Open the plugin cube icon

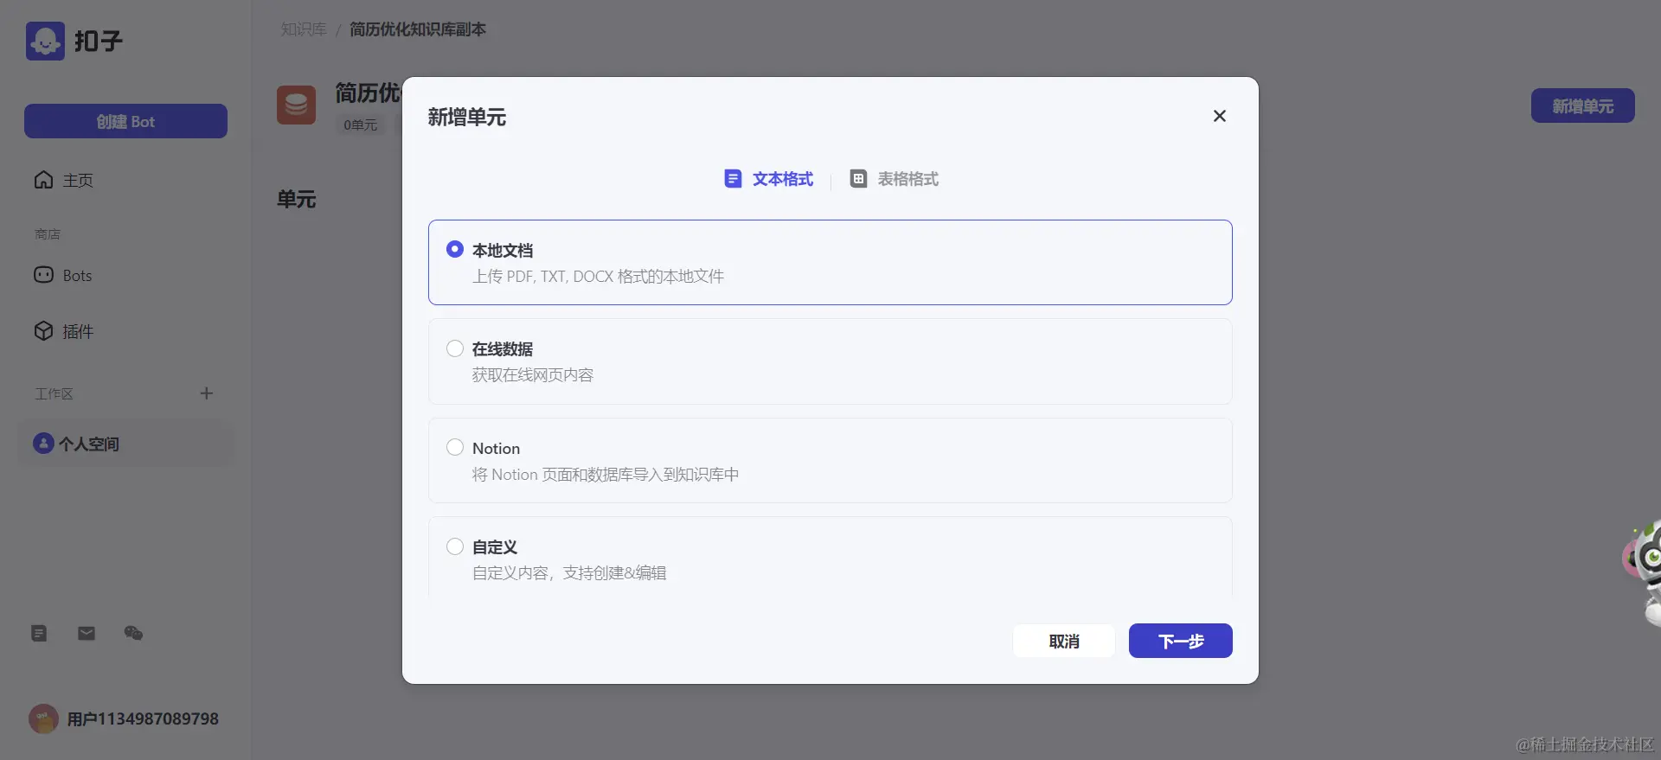pyautogui.click(x=43, y=331)
